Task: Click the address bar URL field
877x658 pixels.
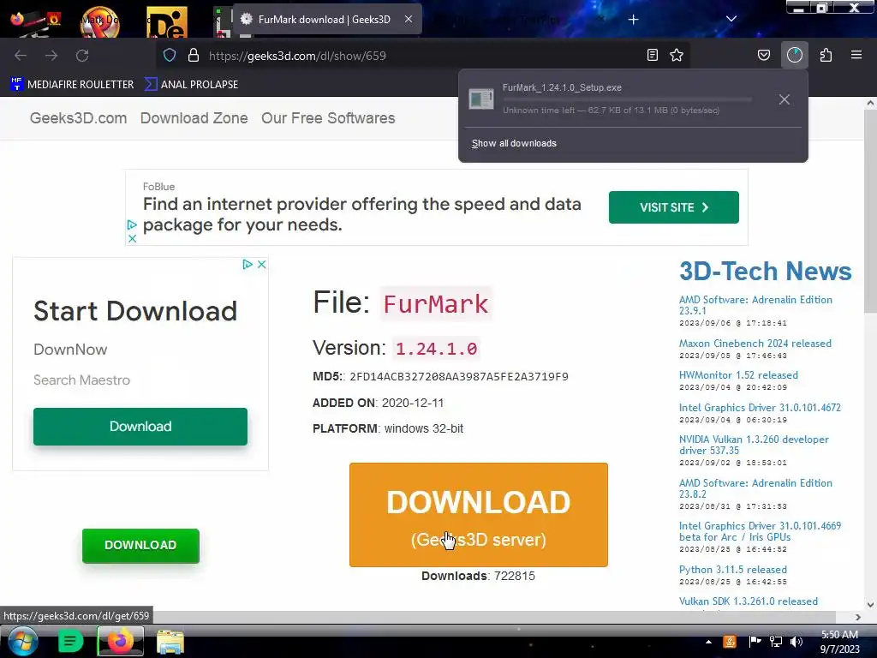Action: [425, 56]
